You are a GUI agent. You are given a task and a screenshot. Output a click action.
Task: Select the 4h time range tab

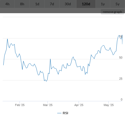click(x=7, y=4)
